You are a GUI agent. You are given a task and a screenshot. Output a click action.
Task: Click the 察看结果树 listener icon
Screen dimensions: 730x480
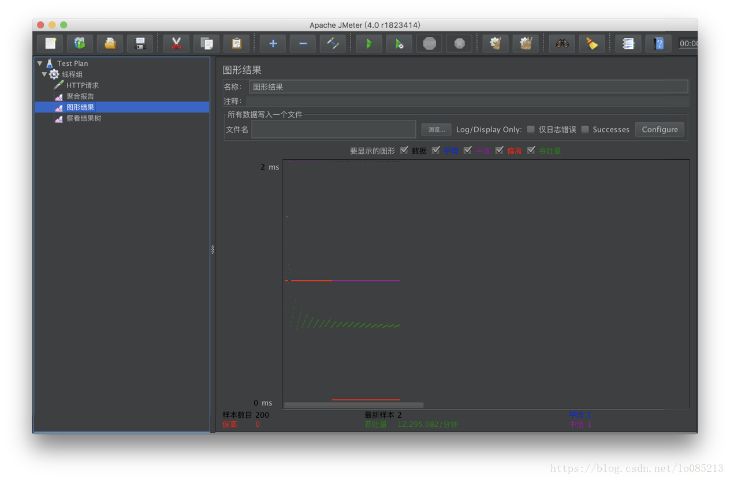click(x=58, y=118)
